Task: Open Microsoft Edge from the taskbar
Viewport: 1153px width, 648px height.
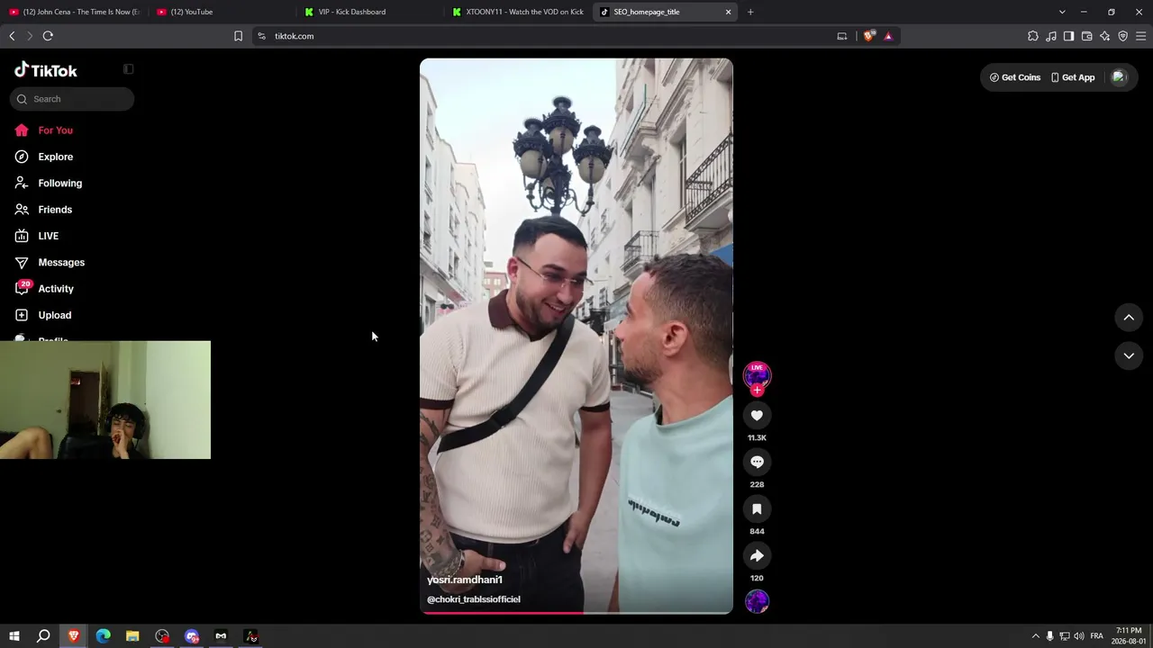Action: [x=103, y=636]
